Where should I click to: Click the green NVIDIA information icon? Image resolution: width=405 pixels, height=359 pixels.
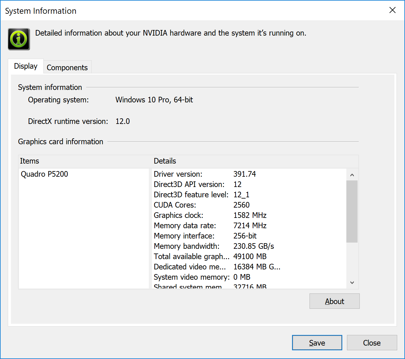coord(19,39)
